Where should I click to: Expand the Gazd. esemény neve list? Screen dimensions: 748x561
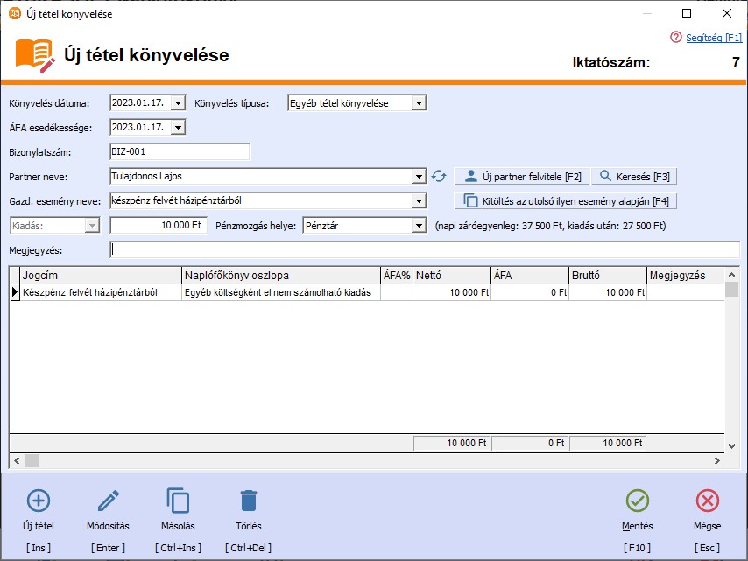click(x=420, y=200)
